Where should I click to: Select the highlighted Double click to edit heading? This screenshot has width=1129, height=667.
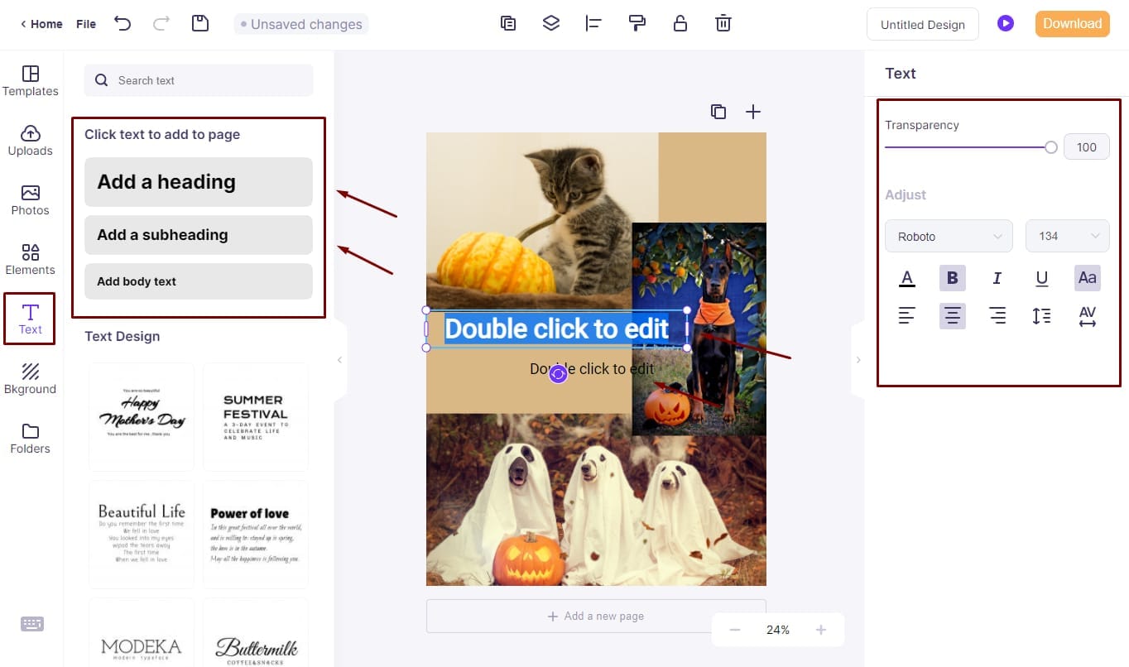tap(557, 329)
